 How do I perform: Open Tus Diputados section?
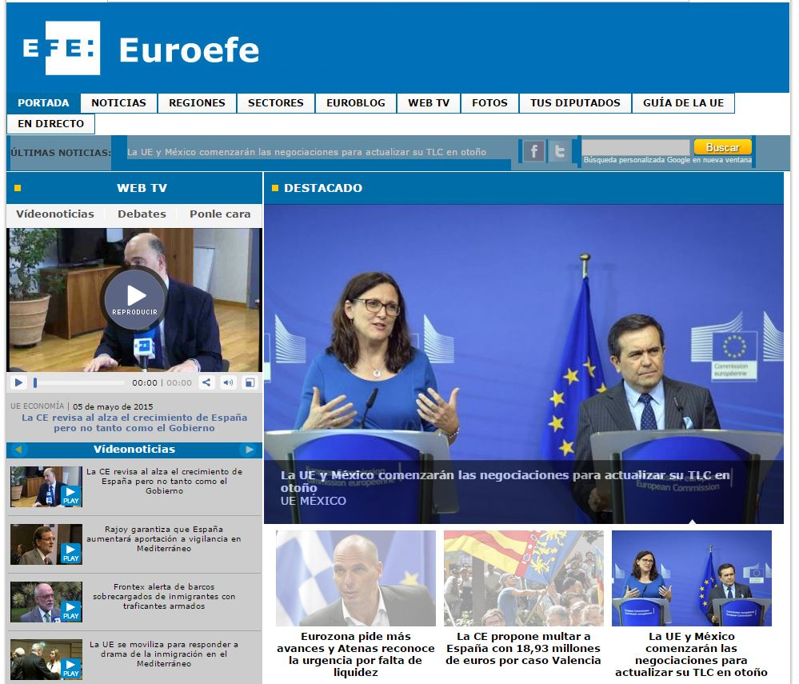tap(575, 103)
